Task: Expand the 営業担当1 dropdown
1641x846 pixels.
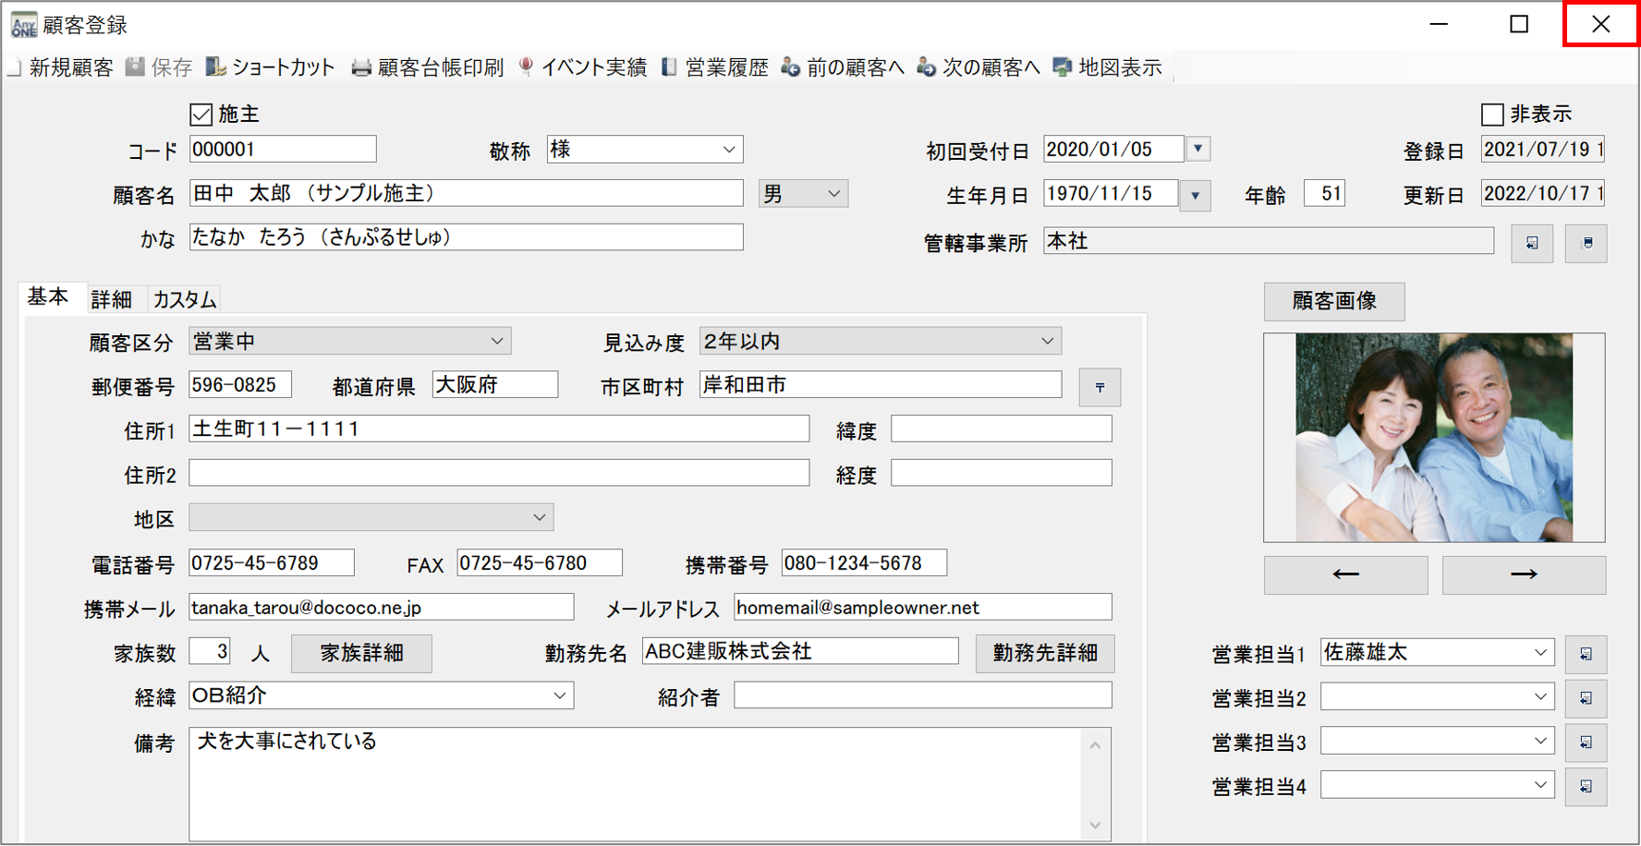Action: coord(1539,653)
